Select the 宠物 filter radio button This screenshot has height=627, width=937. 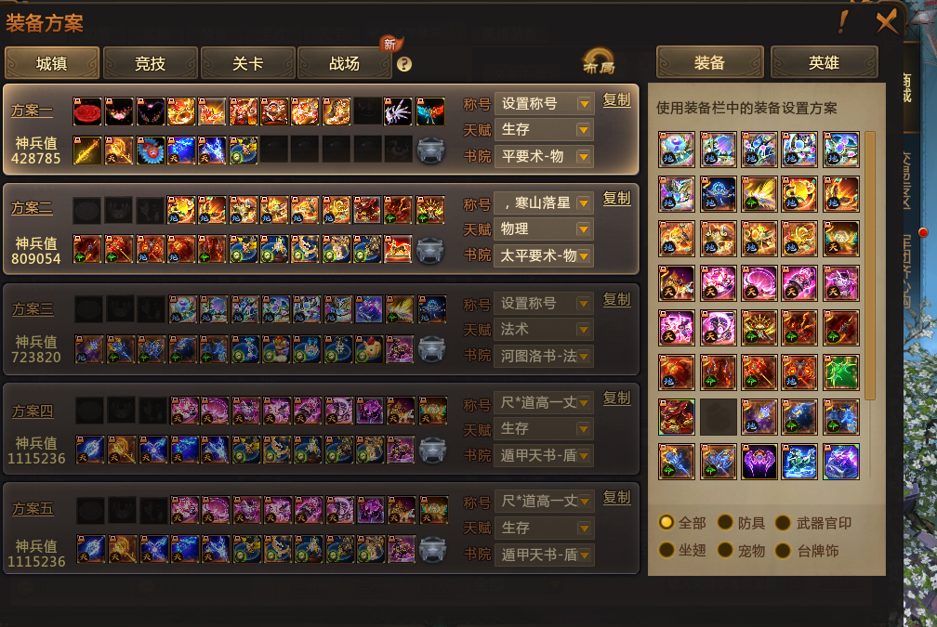click(x=725, y=550)
